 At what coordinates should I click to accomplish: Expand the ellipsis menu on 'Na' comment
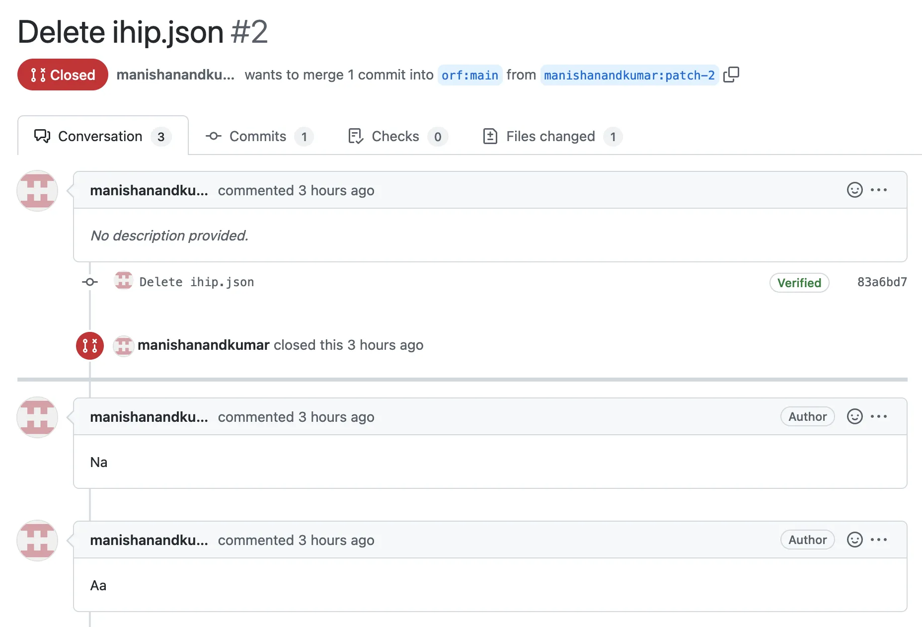click(x=879, y=417)
